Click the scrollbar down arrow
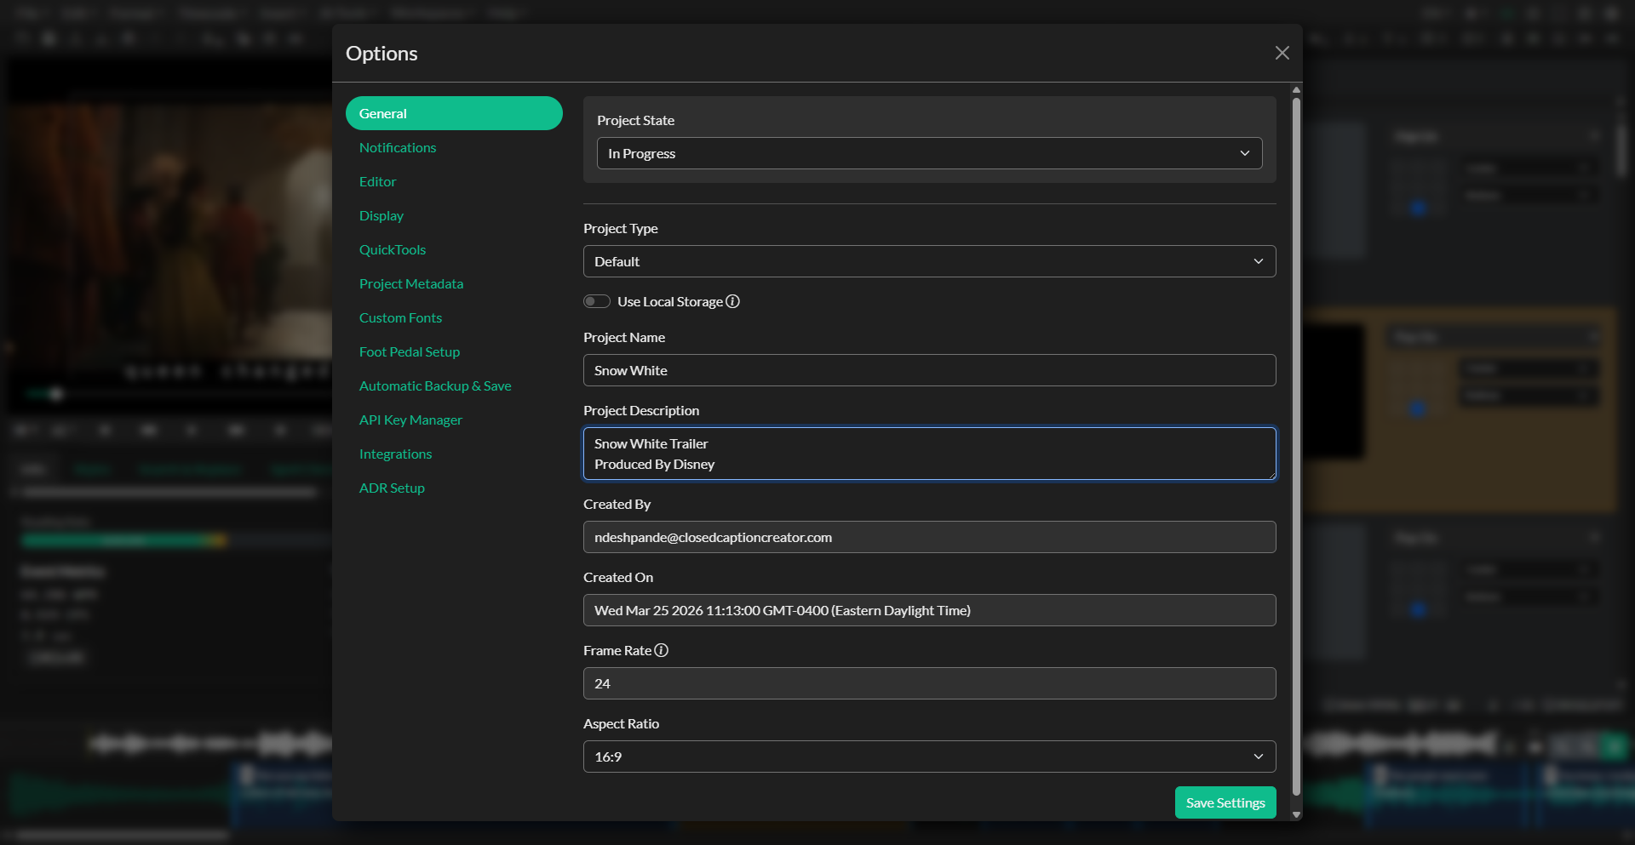 [x=1295, y=814]
